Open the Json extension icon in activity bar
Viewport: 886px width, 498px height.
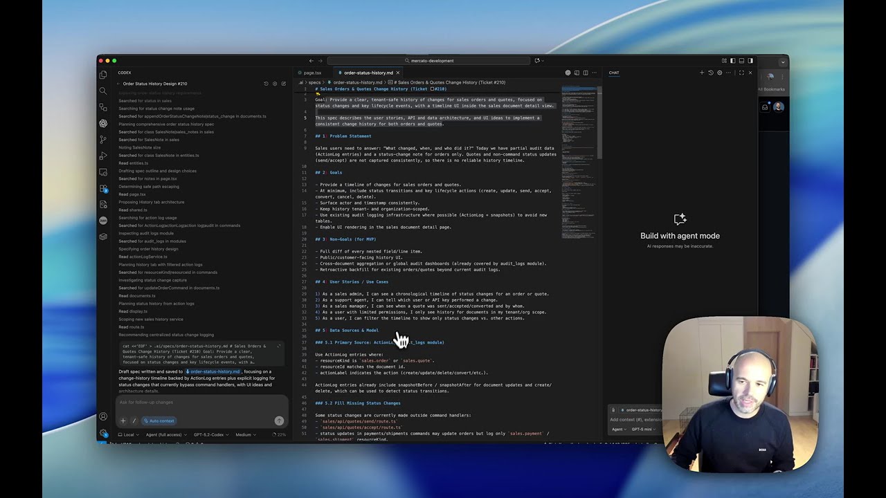(103, 221)
